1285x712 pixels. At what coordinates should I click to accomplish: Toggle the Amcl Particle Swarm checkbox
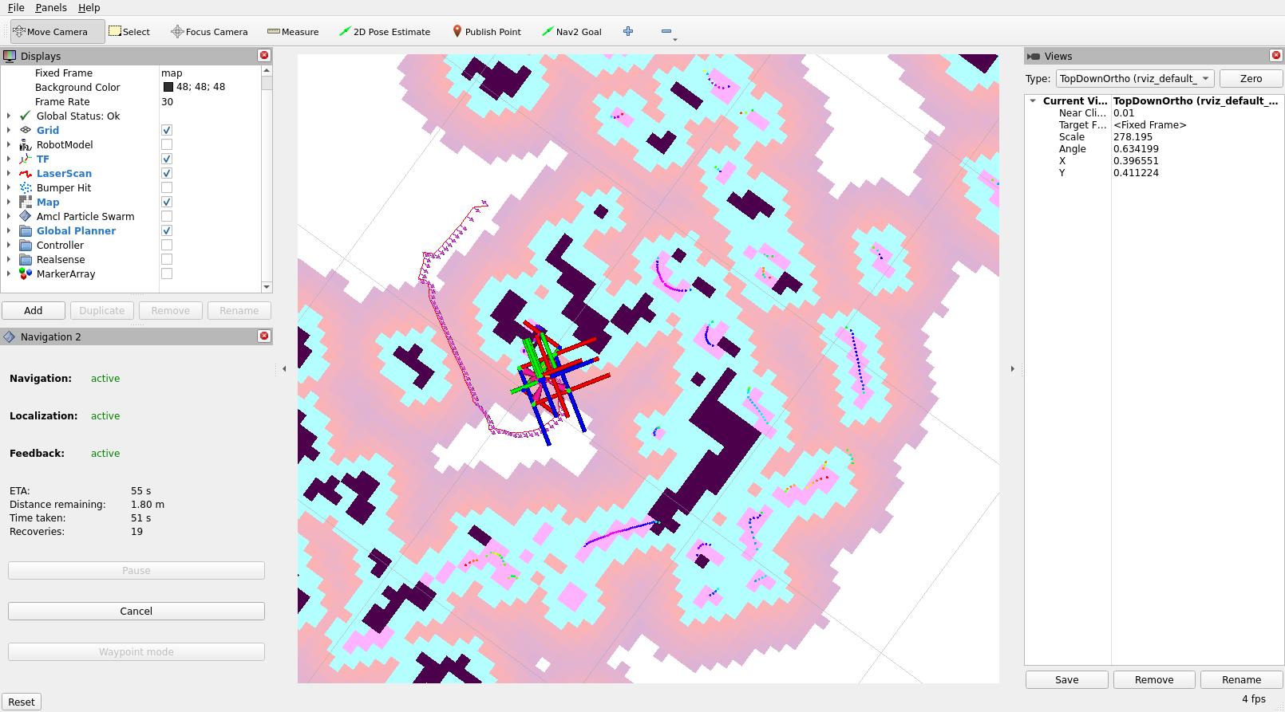pyautogui.click(x=167, y=216)
